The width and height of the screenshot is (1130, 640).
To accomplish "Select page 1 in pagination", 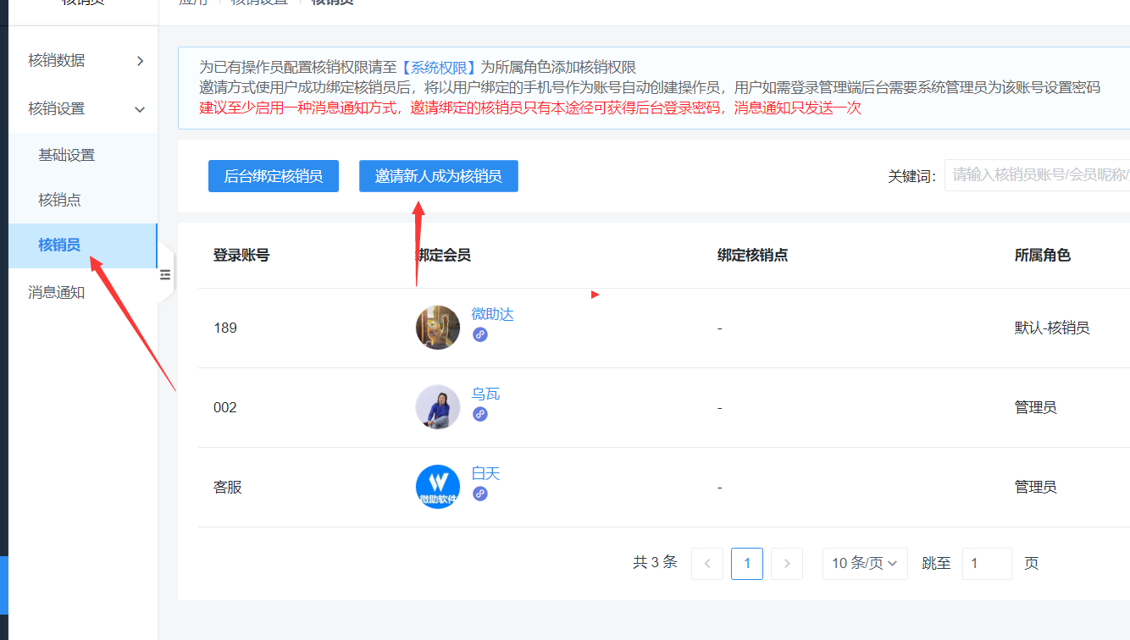I will [747, 563].
